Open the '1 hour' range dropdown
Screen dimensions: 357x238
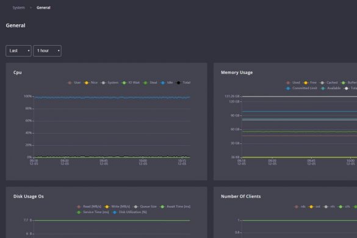[47, 51]
